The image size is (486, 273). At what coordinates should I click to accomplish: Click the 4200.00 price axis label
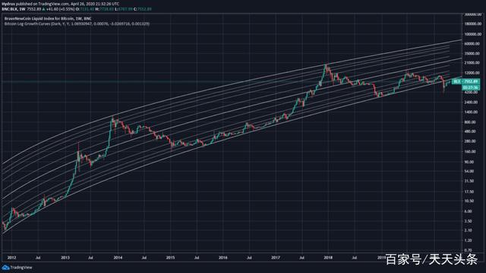pyautogui.click(x=472, y=93)
